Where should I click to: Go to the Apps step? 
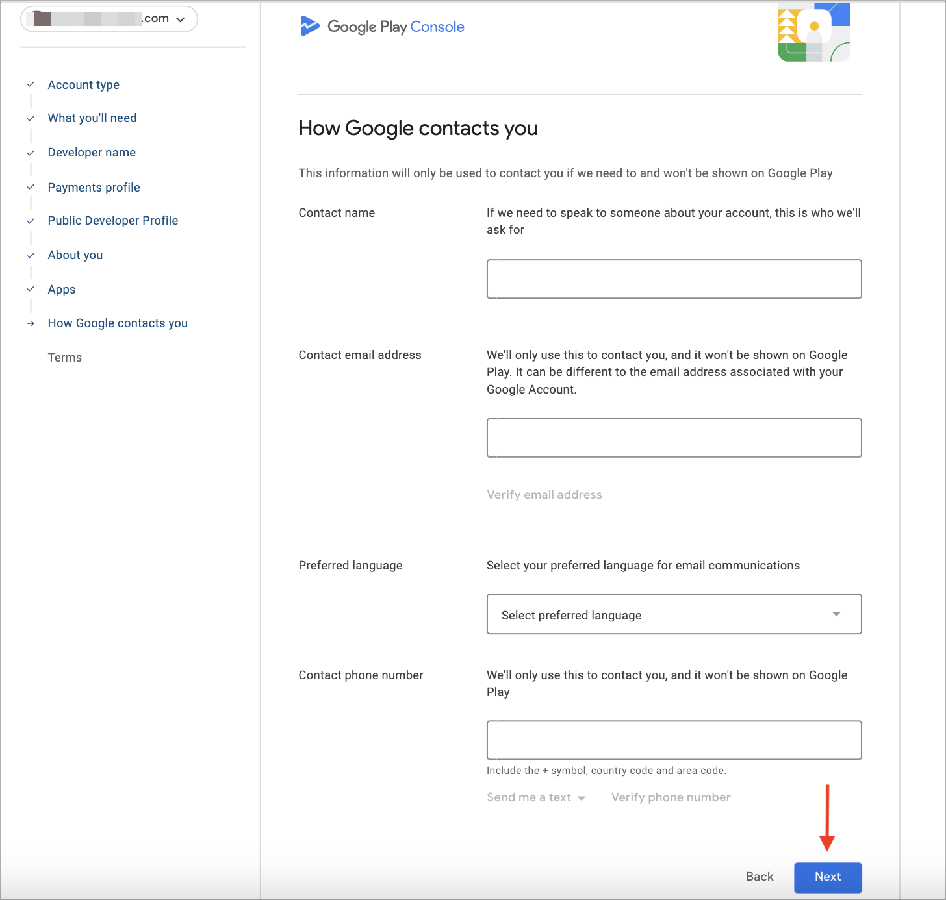point(62,290)
